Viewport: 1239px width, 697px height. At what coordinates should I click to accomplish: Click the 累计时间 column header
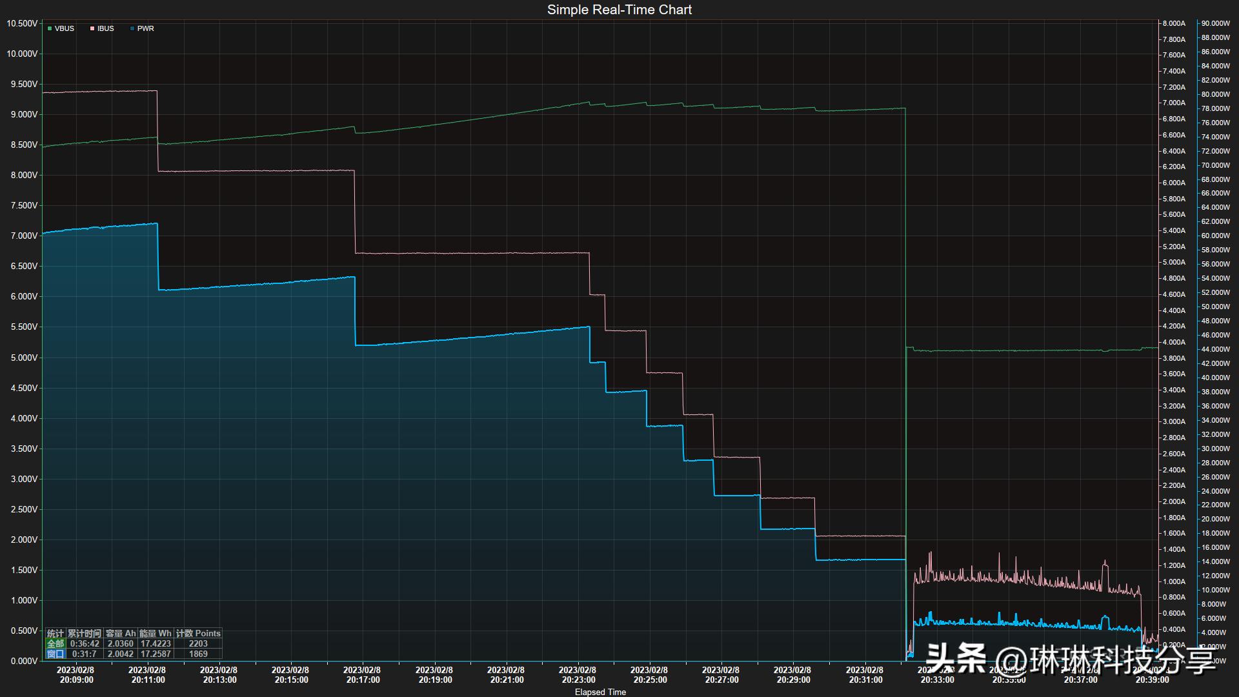(x=85, y=633)
